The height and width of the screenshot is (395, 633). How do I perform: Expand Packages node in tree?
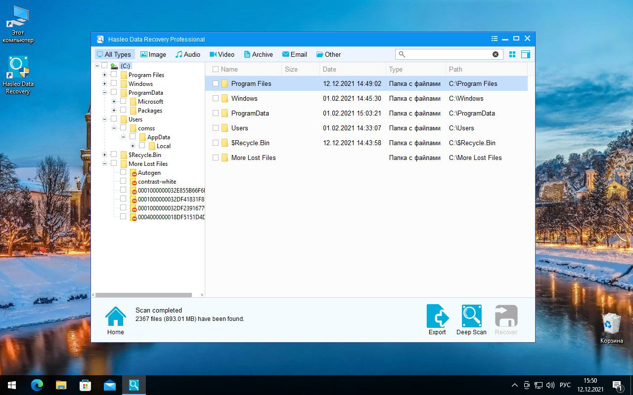point(114,111)
